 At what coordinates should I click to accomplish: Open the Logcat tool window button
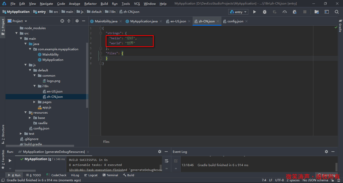91,175
